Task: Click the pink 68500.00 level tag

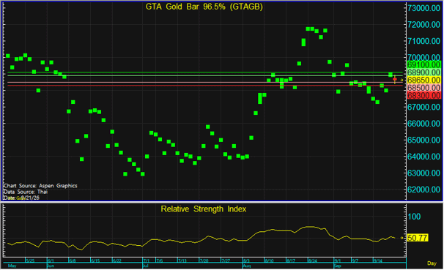Action: tap(424, 88)
